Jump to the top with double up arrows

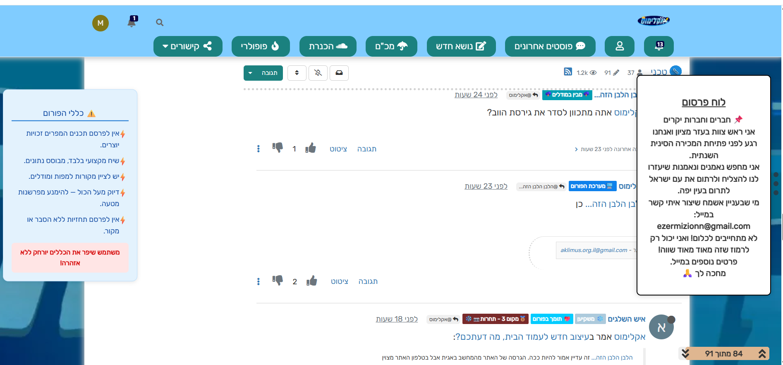pyautogui.click(x=762, y=353)
